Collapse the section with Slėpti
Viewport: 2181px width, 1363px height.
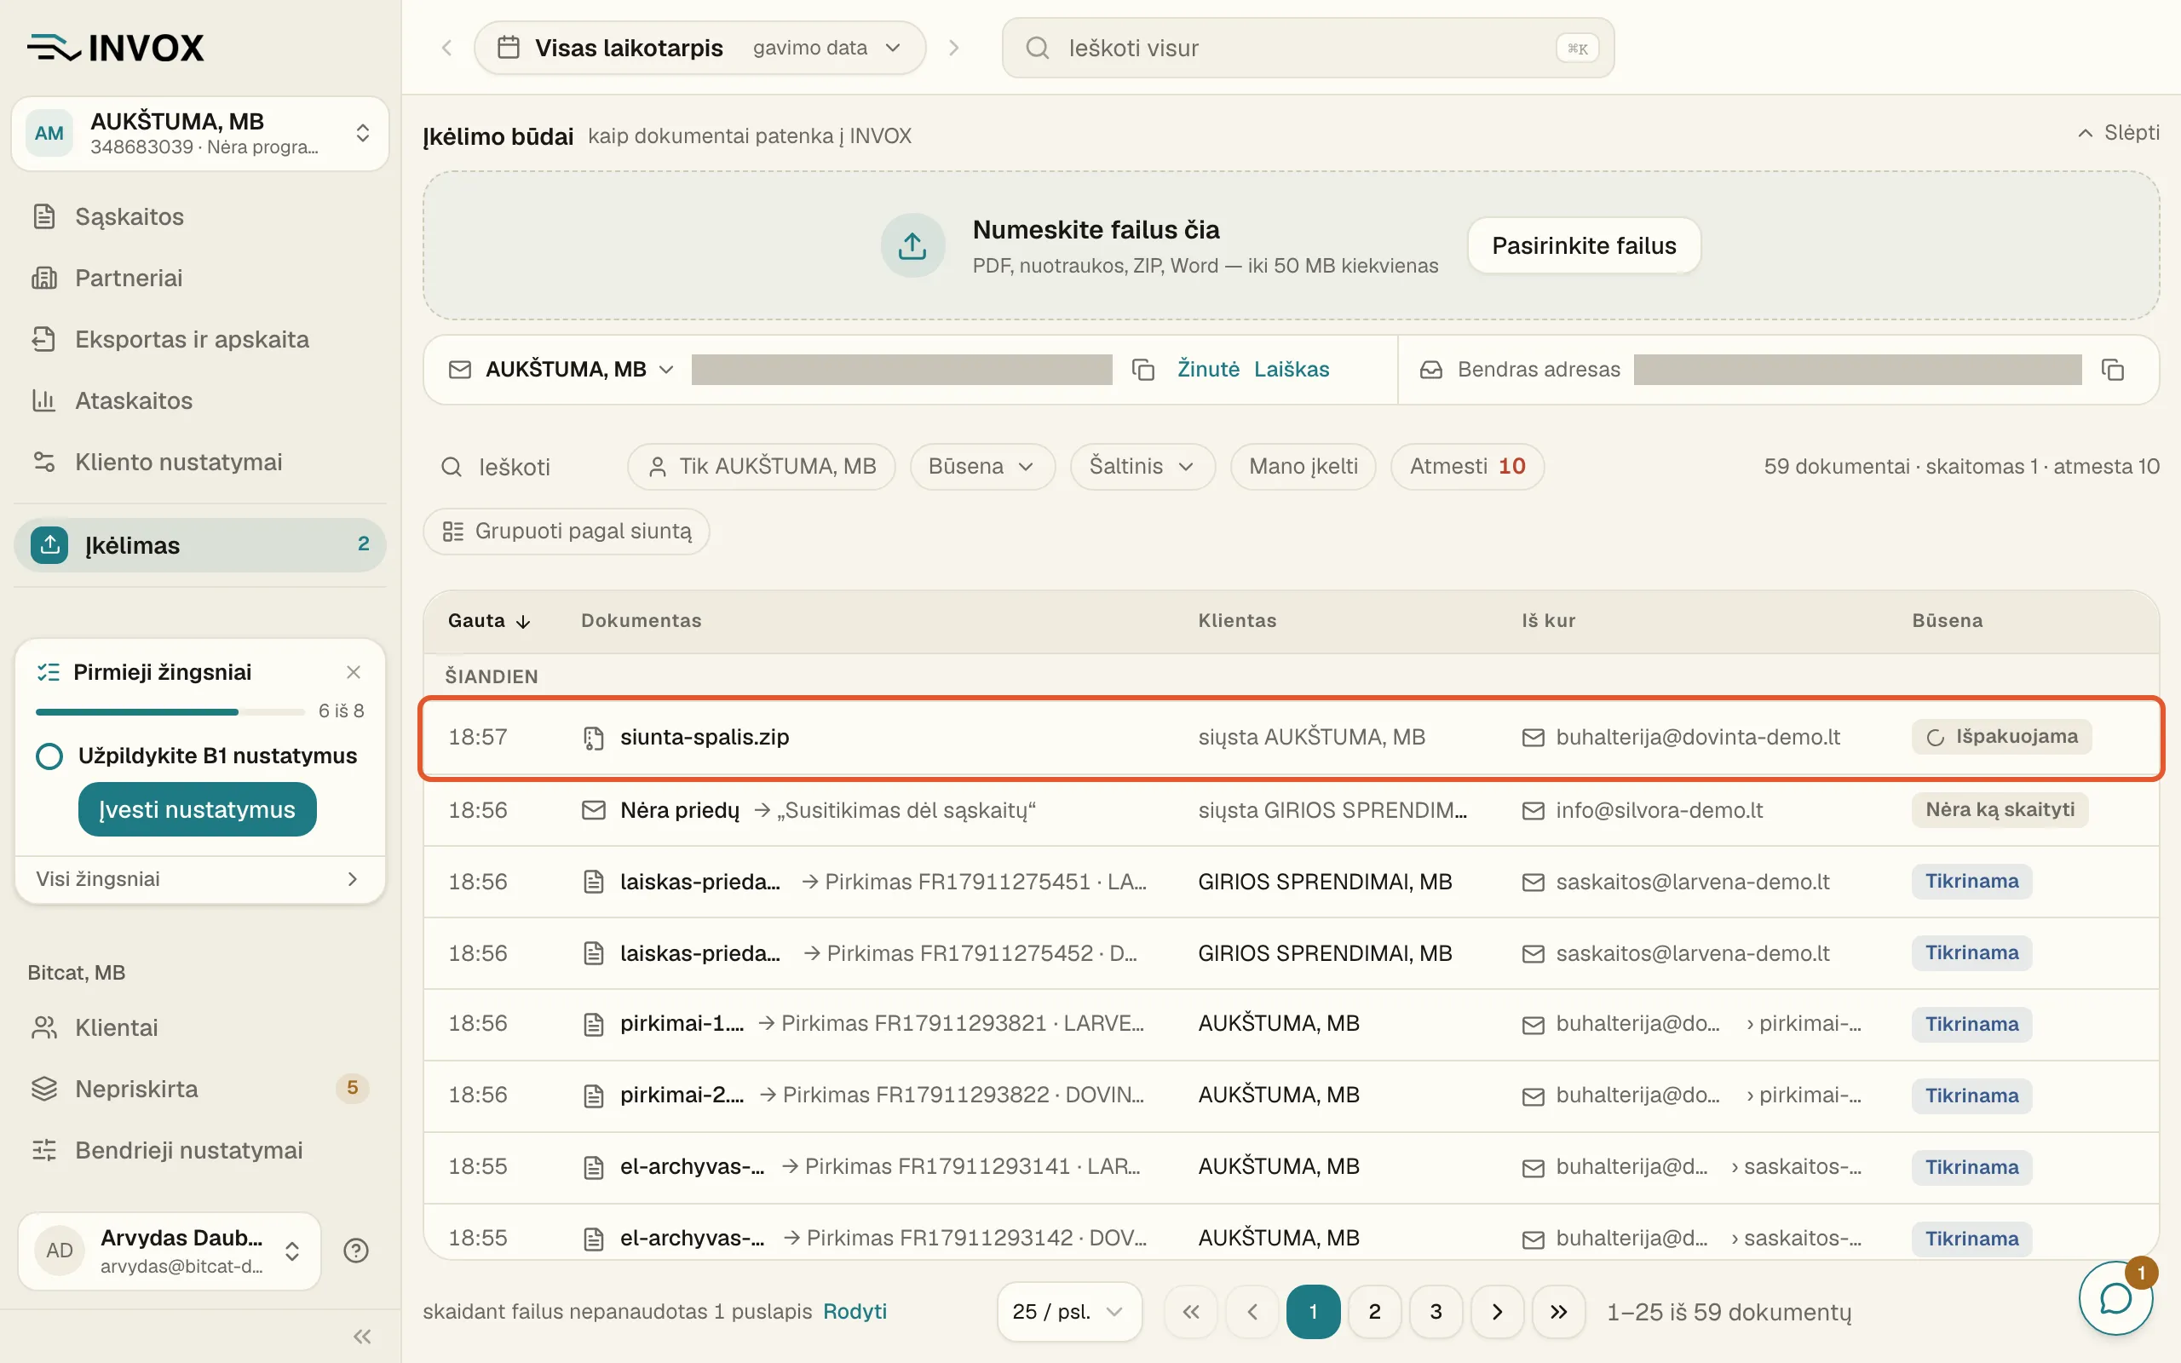[2119, 134]
